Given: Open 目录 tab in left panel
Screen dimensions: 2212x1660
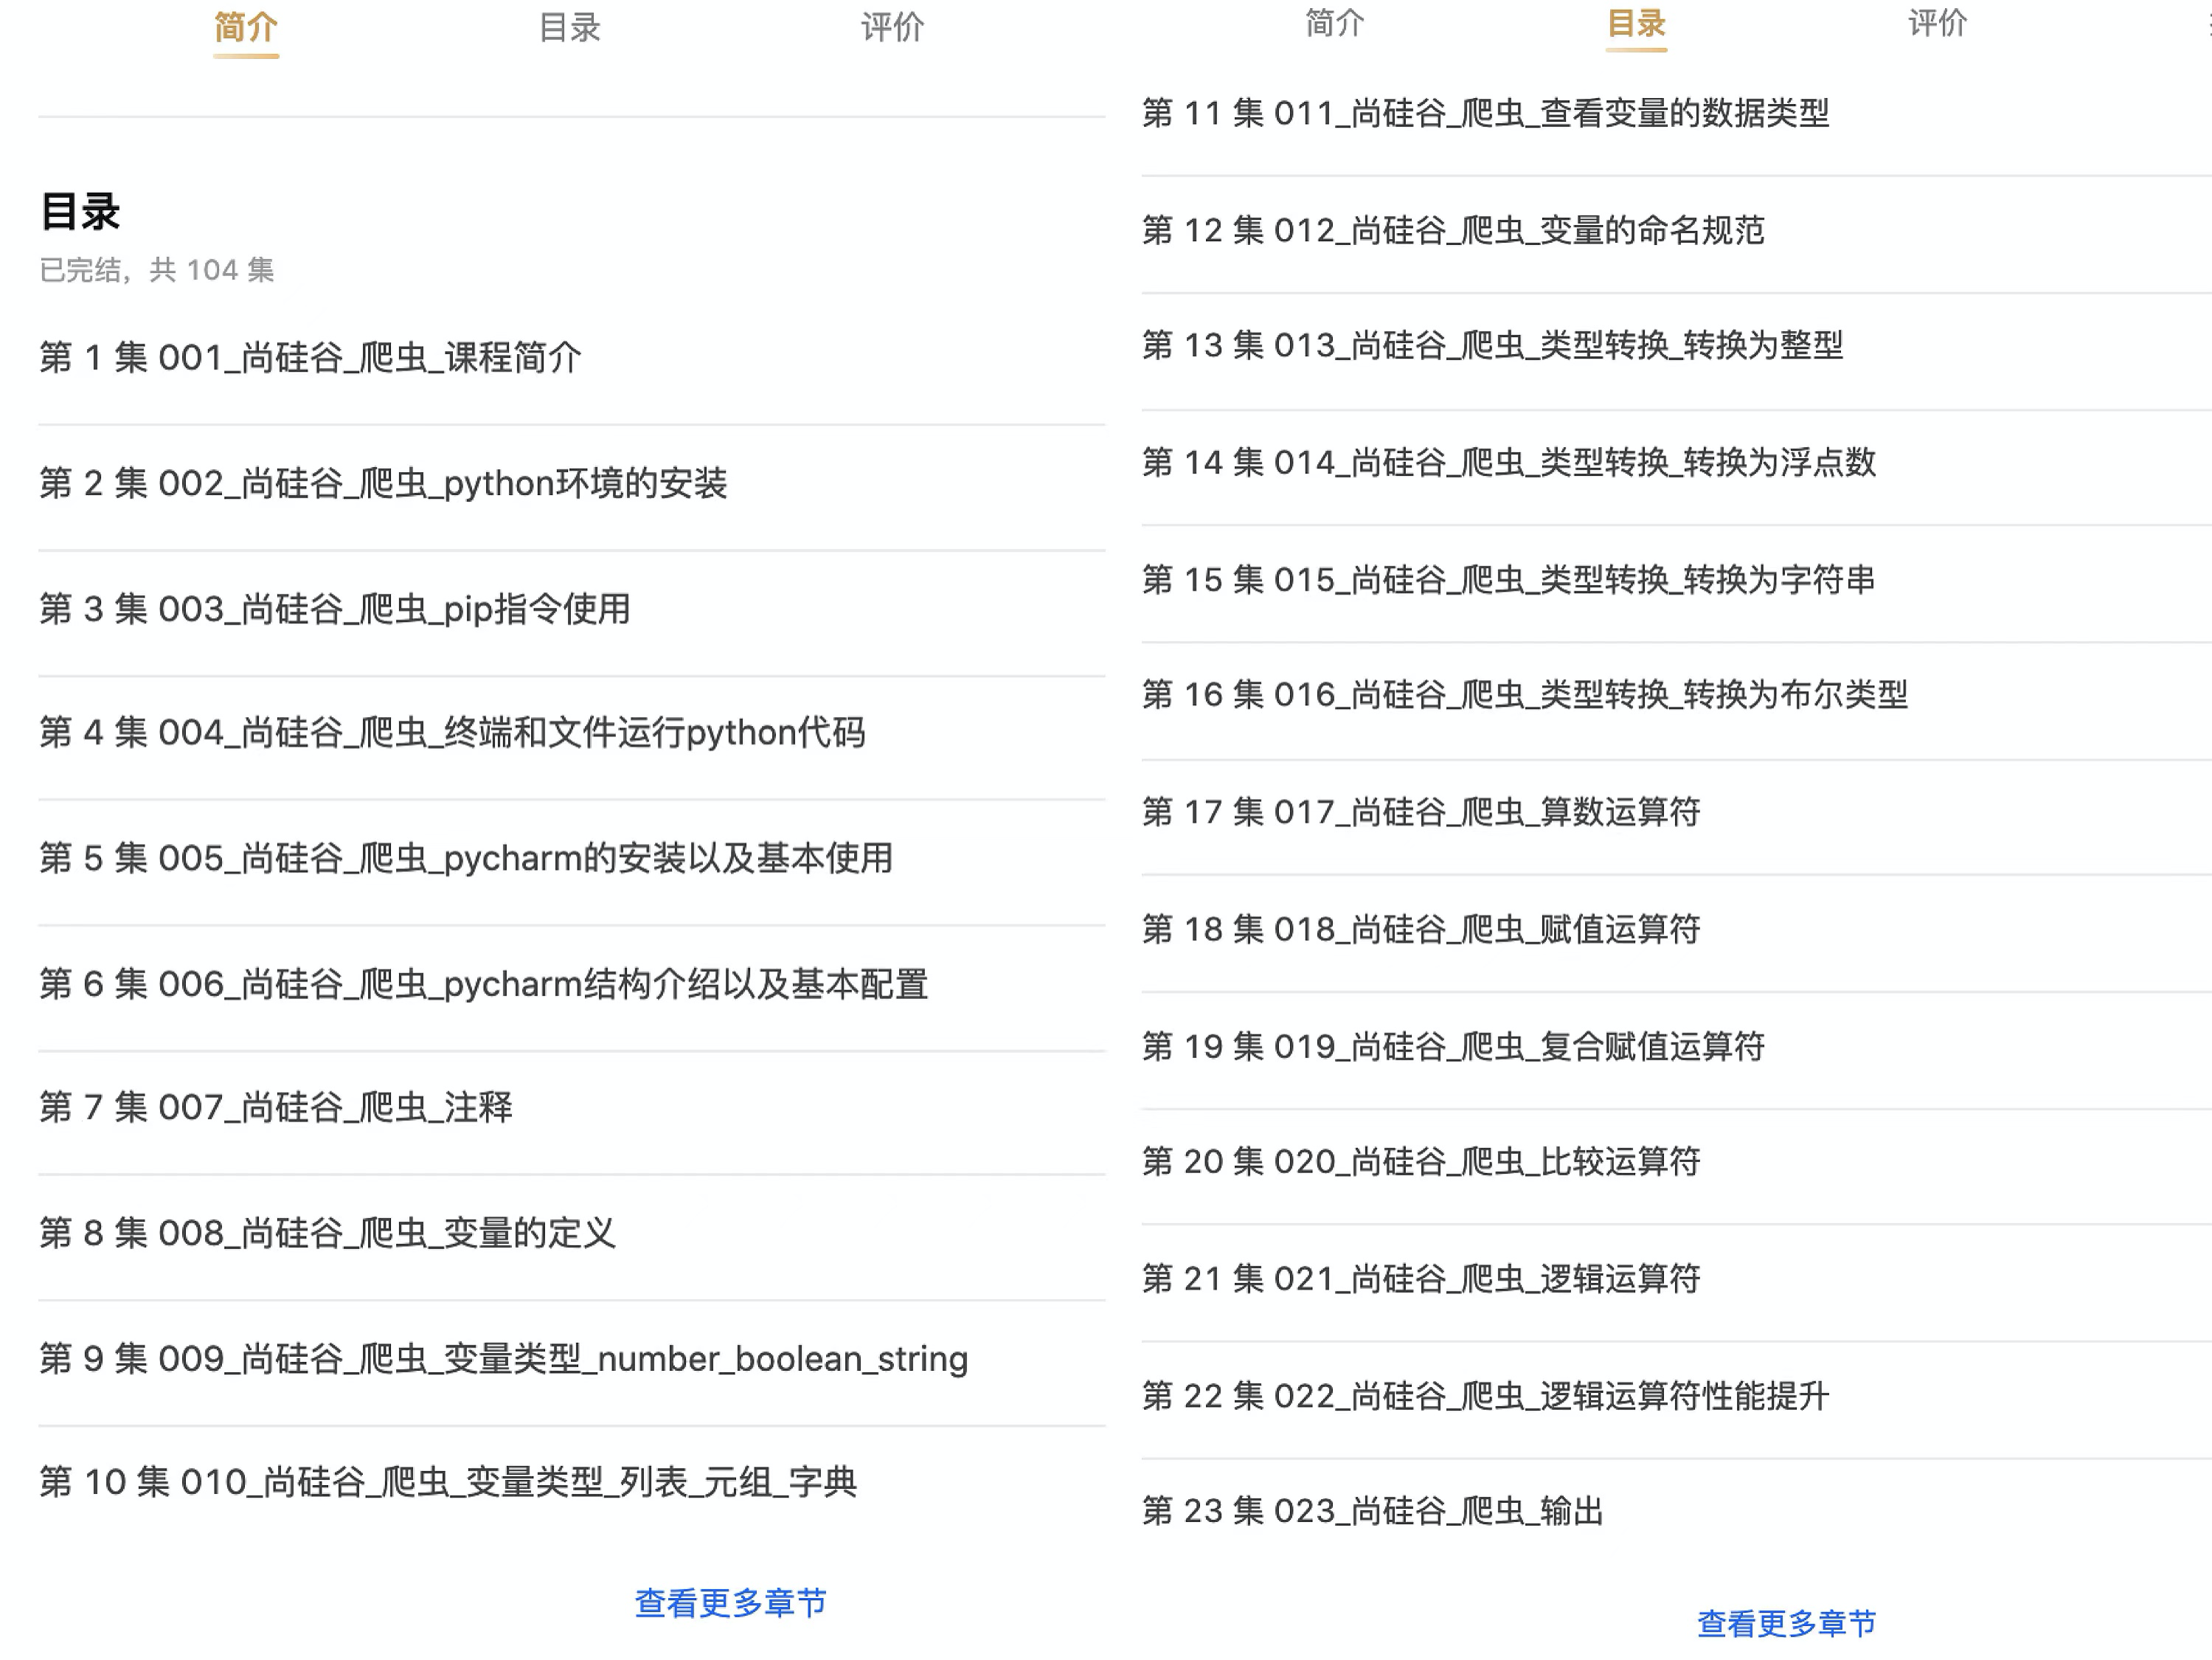Looking at the screenshot, I should tap(569, 28).
